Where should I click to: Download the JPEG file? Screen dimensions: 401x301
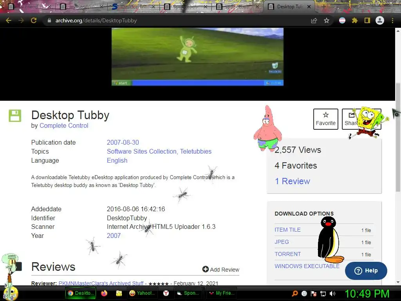point(282,242)
